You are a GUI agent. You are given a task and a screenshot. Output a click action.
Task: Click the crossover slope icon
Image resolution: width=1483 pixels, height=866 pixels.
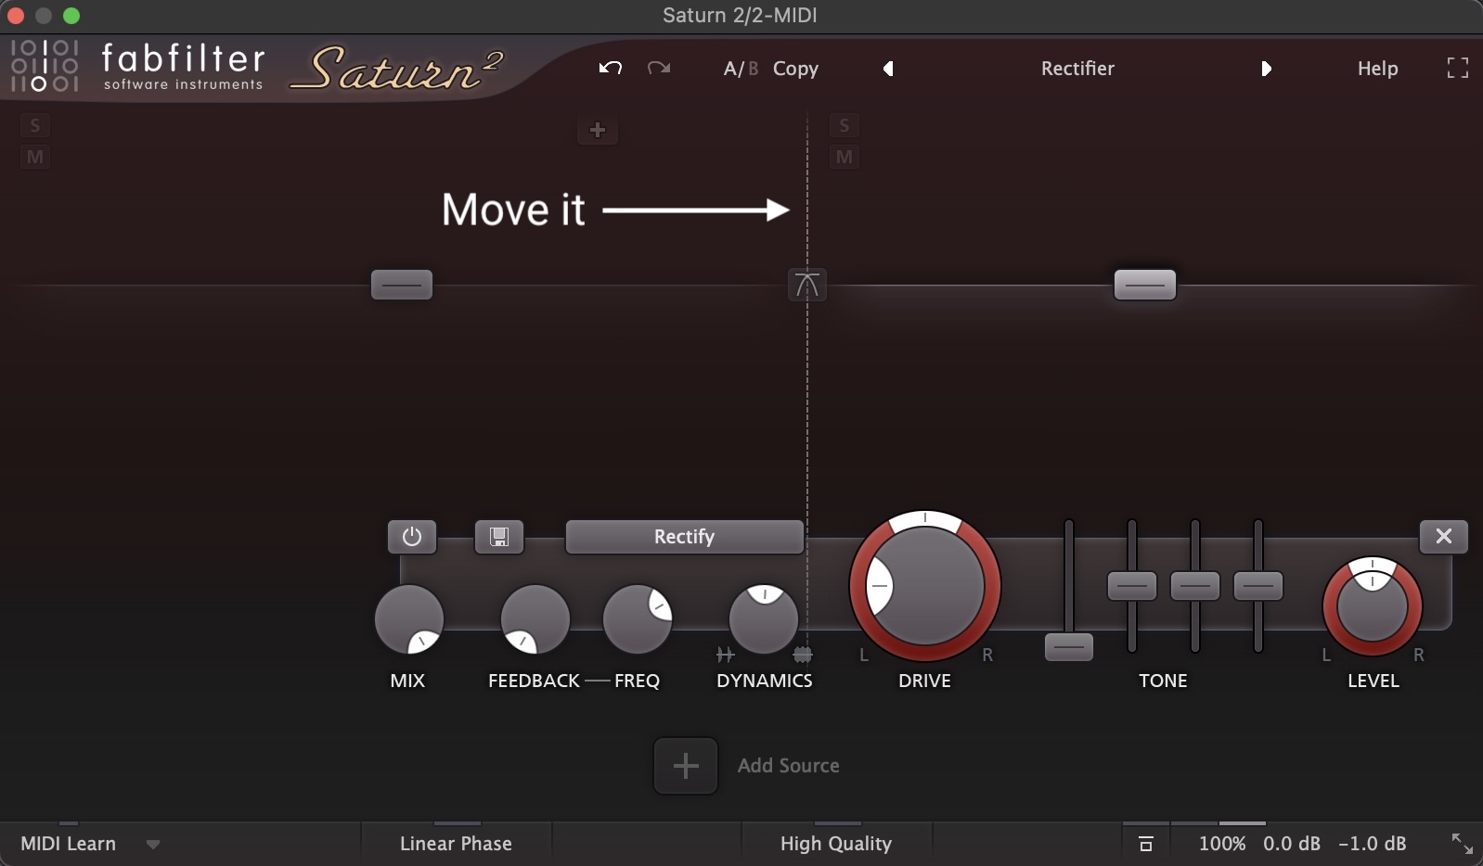tap(807, 285)
